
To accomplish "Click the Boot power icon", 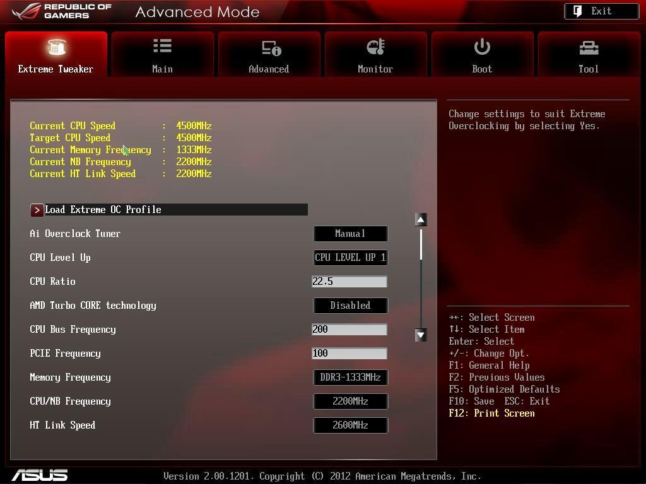I will coord(482,47).
